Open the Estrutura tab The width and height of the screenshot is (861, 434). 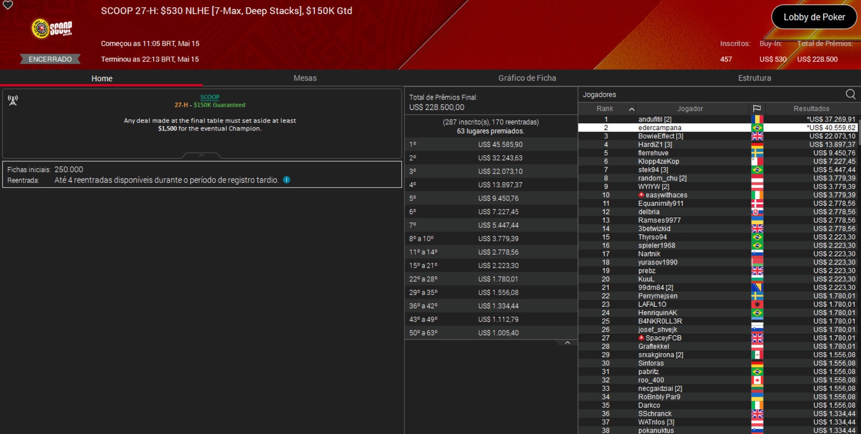tap(754, 78)
